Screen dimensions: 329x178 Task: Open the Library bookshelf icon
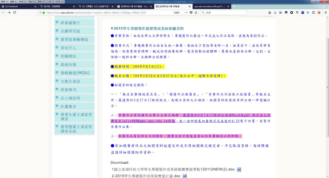281,13
